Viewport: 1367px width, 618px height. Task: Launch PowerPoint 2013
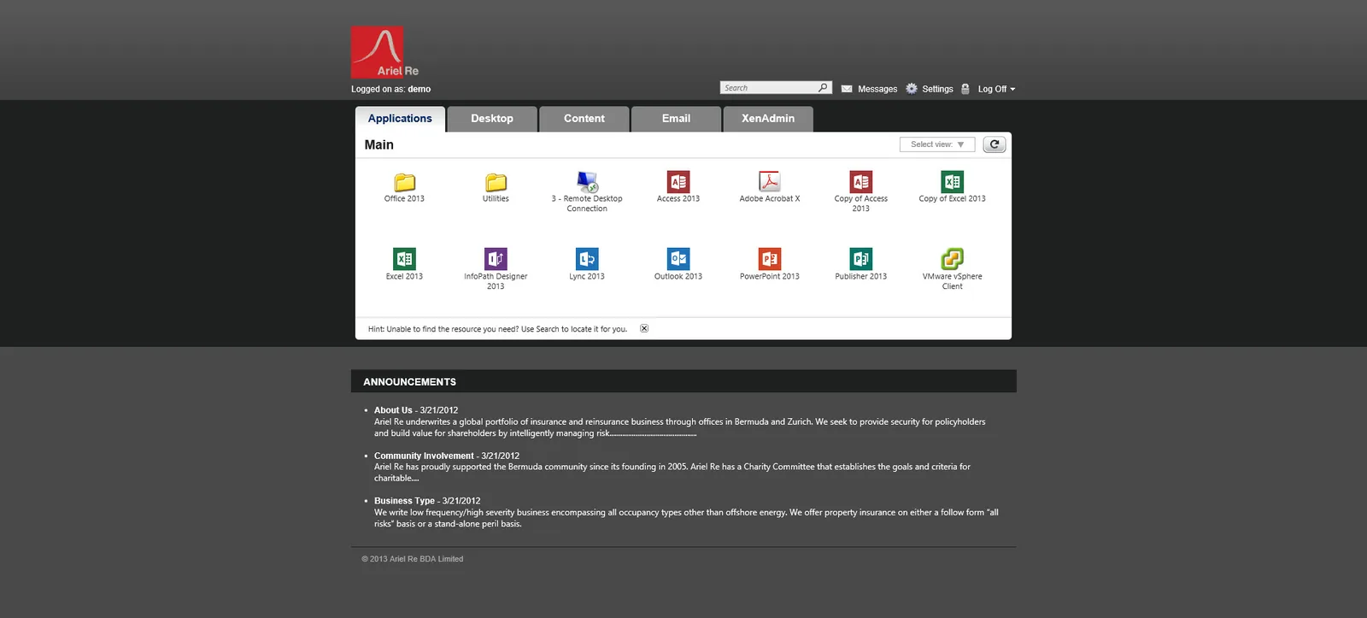(770, 265)
